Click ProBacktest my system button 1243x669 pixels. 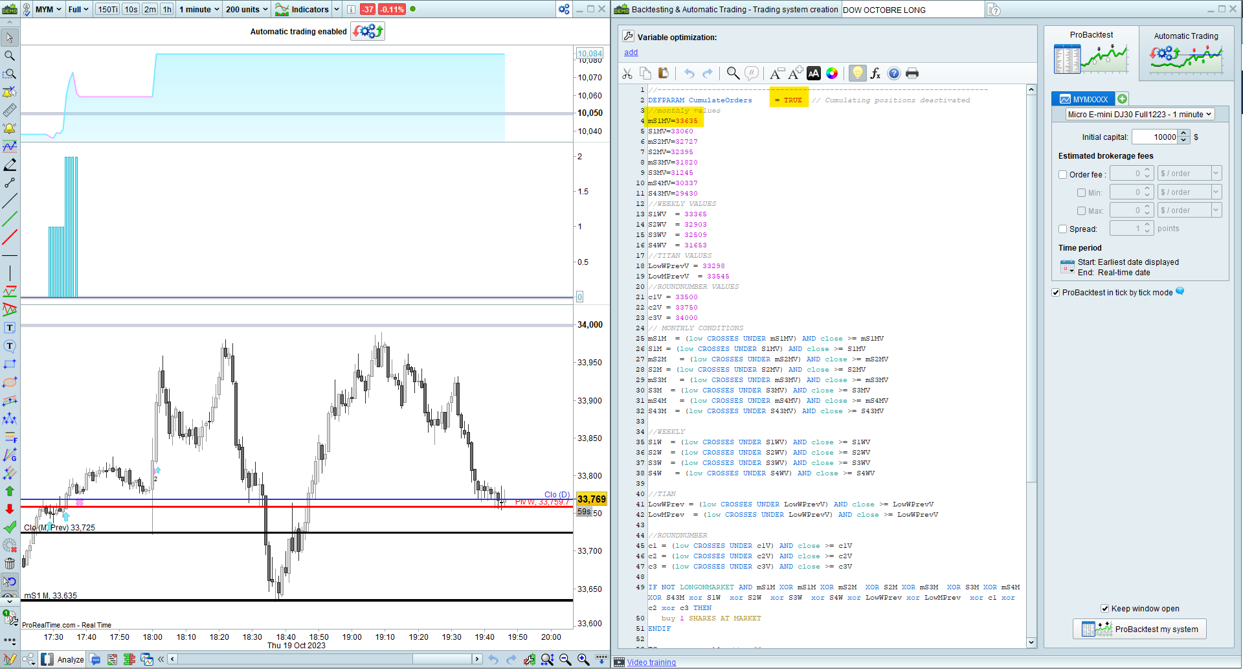1139,629
